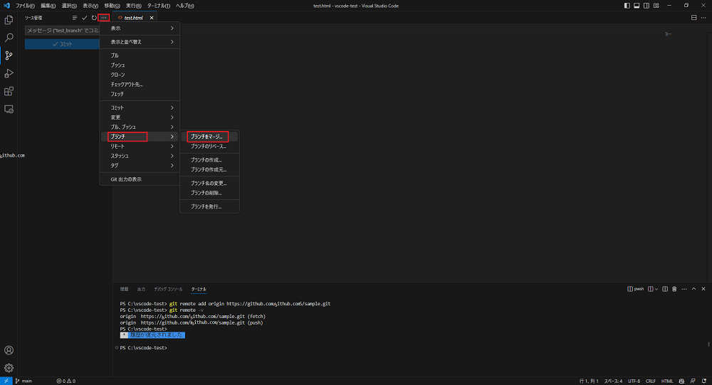Click the Remote Explorer activity bar icon

pos(9,110)
